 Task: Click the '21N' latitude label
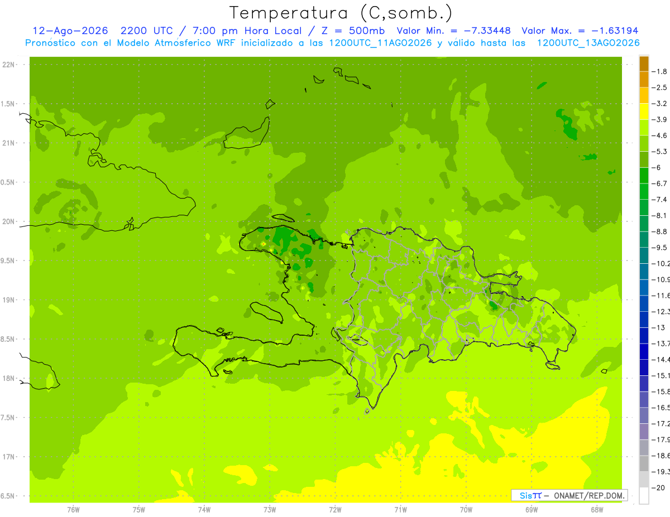[8, 143]
